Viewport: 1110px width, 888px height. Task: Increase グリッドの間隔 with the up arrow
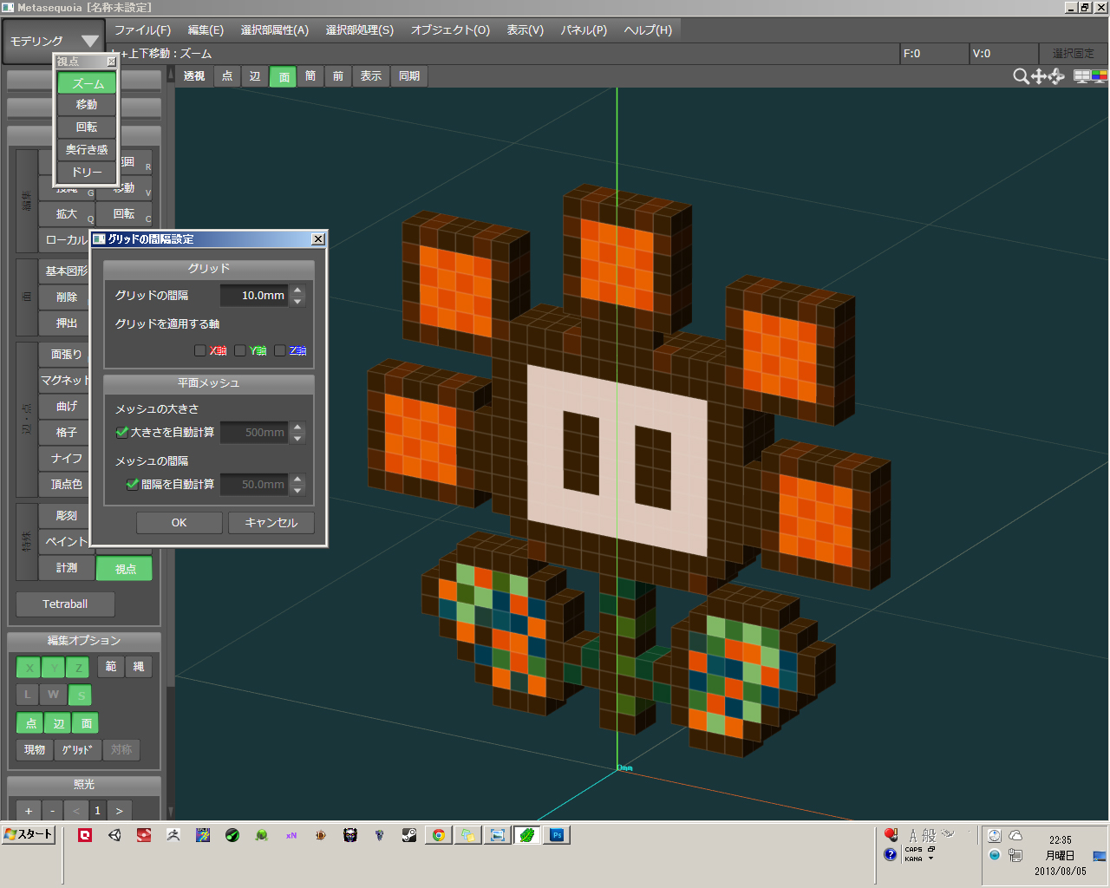tap(297, 291)
